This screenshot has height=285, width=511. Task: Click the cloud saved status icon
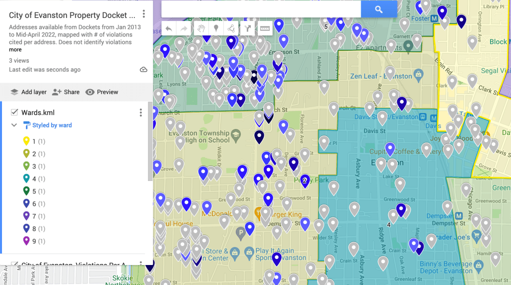coord(143,69)
